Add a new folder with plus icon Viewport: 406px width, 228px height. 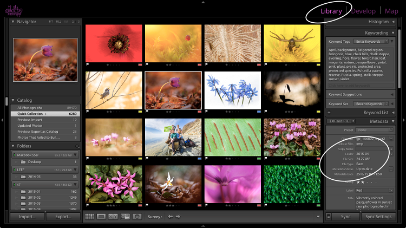(77, 146)
